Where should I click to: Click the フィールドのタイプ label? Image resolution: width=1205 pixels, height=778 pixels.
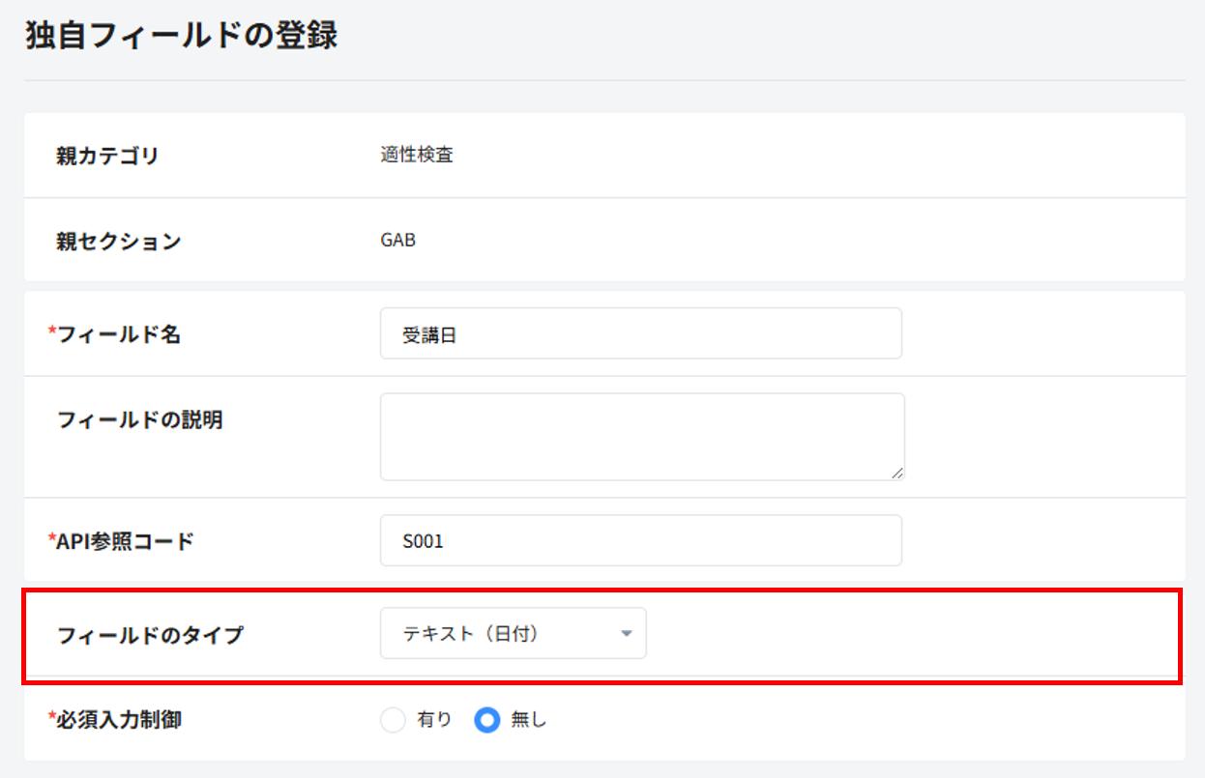[150, 635]
